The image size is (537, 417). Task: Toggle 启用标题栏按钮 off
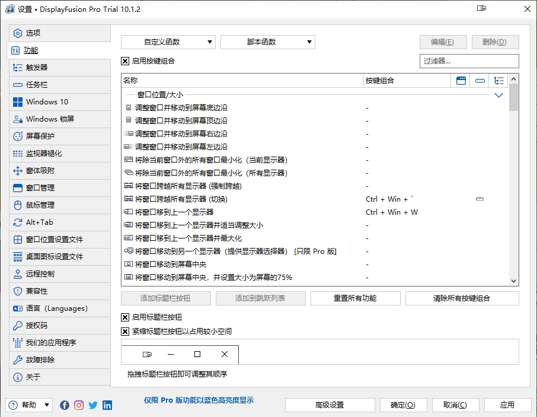pyautogui.click(x=124, y=316)
